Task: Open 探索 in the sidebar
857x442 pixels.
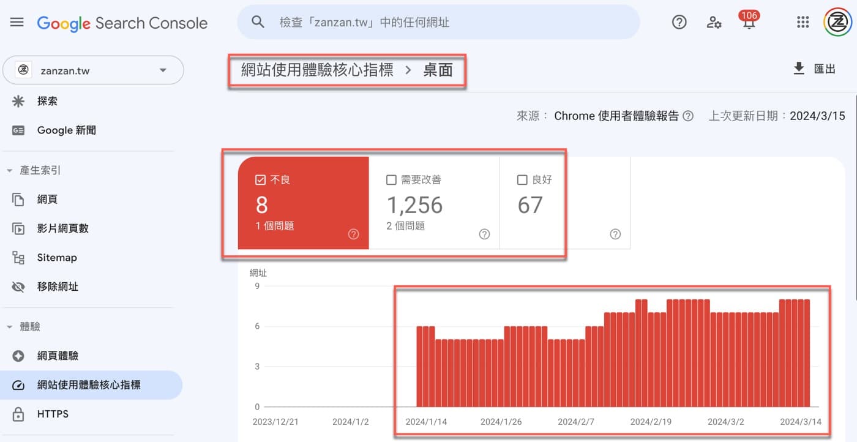Action: pos(47,101)
